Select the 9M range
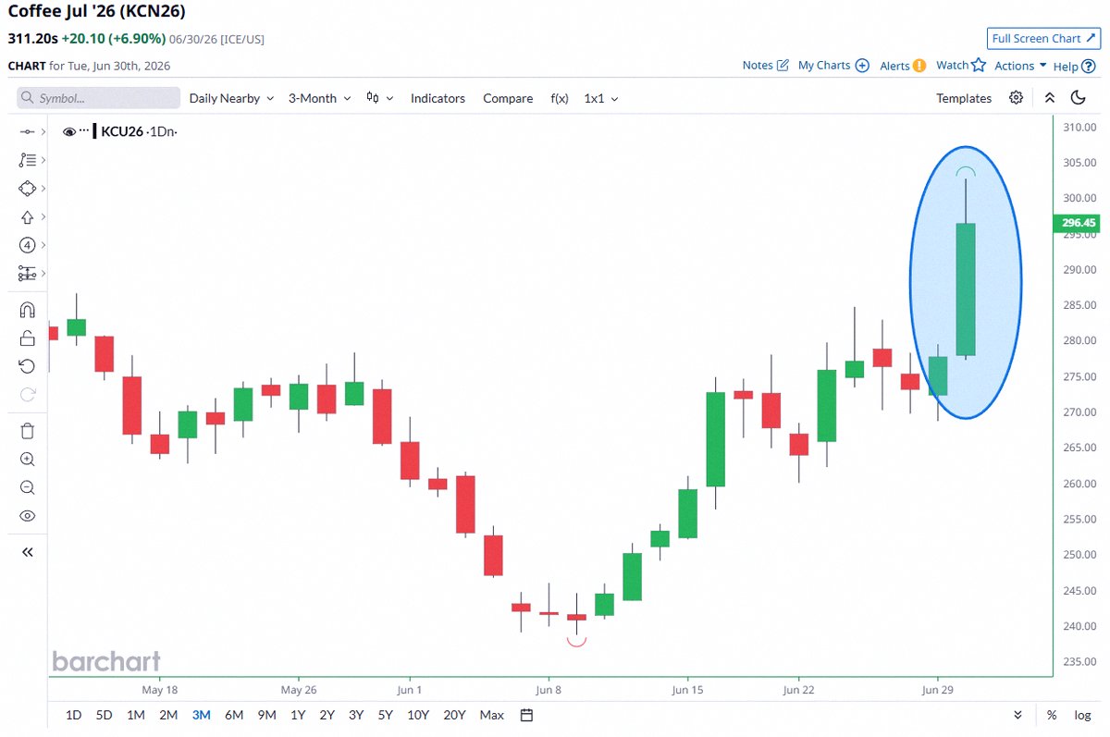 (267, 715)
